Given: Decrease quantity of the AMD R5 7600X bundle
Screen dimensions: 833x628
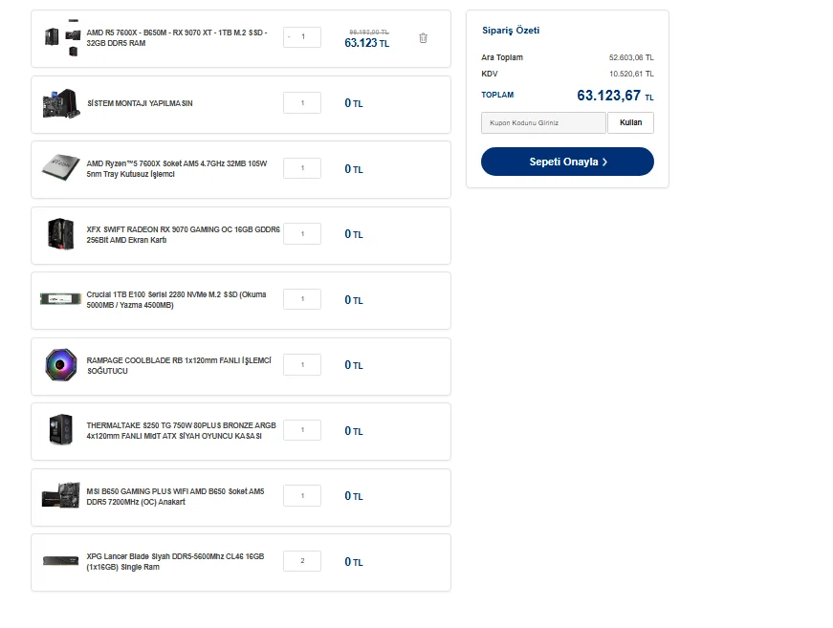Looking at the screenshot, I should point(289,37).
